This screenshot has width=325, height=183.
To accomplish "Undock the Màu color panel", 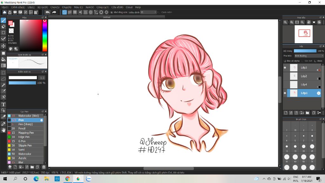I will 43,17.
